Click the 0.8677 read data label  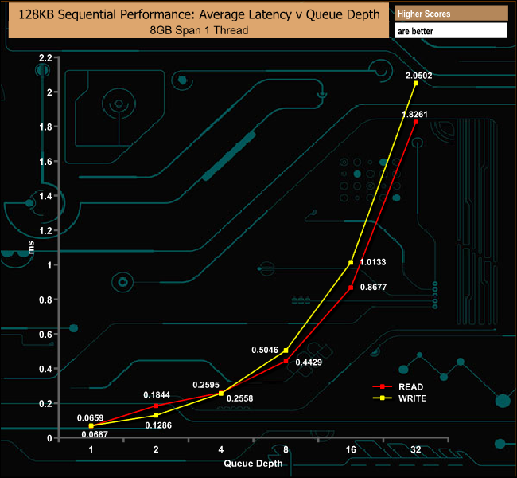(x=373, y=287)
